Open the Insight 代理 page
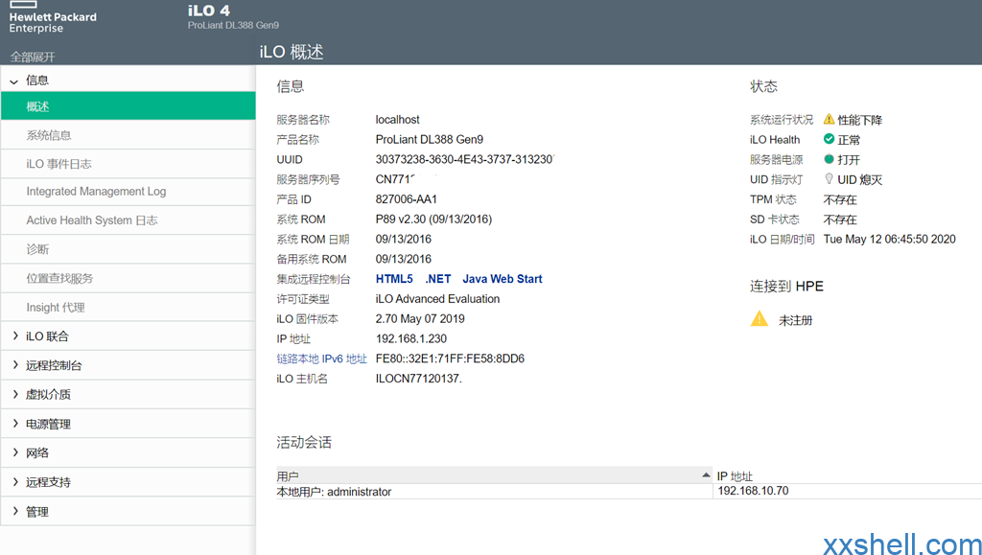Viewport: 982px width, 555px height. coord(128,308)
